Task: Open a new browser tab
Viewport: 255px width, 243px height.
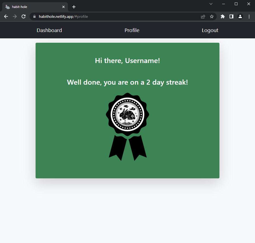Action: tap(74, 7)
